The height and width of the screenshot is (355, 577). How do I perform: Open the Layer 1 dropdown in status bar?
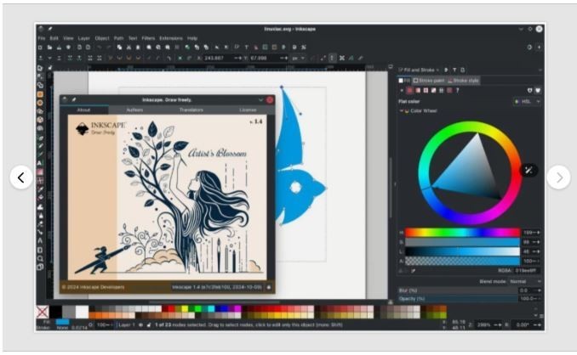coord(127,325)
